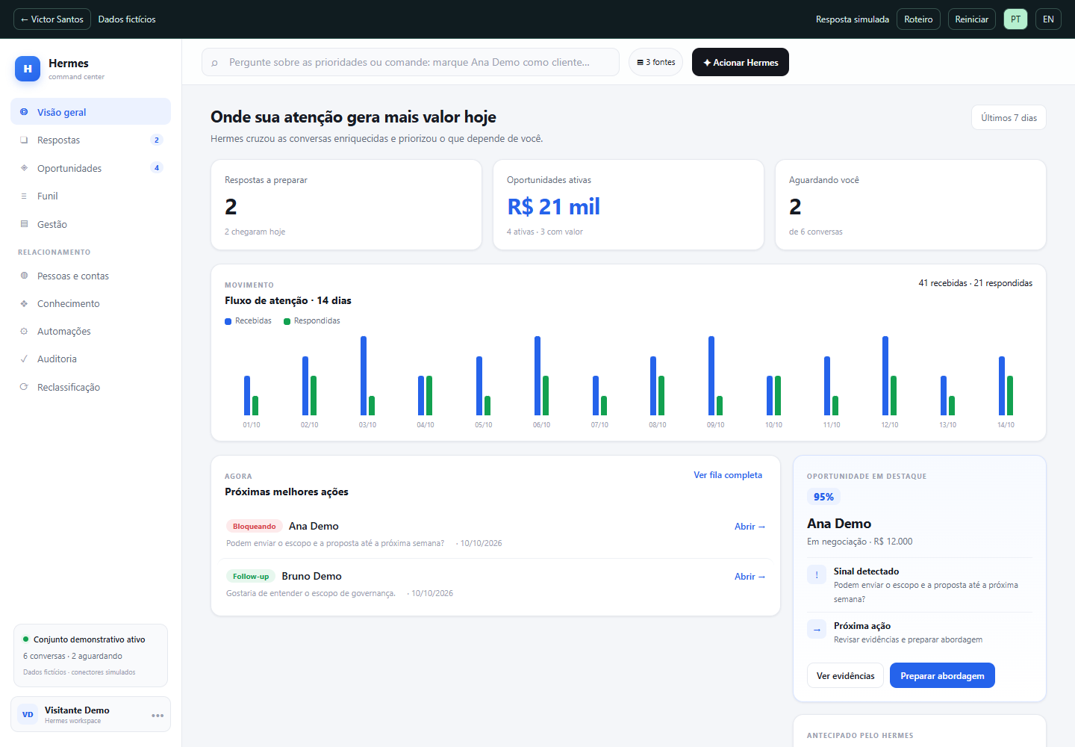Click the Gestão sidebar icon

tap(24, 224)
